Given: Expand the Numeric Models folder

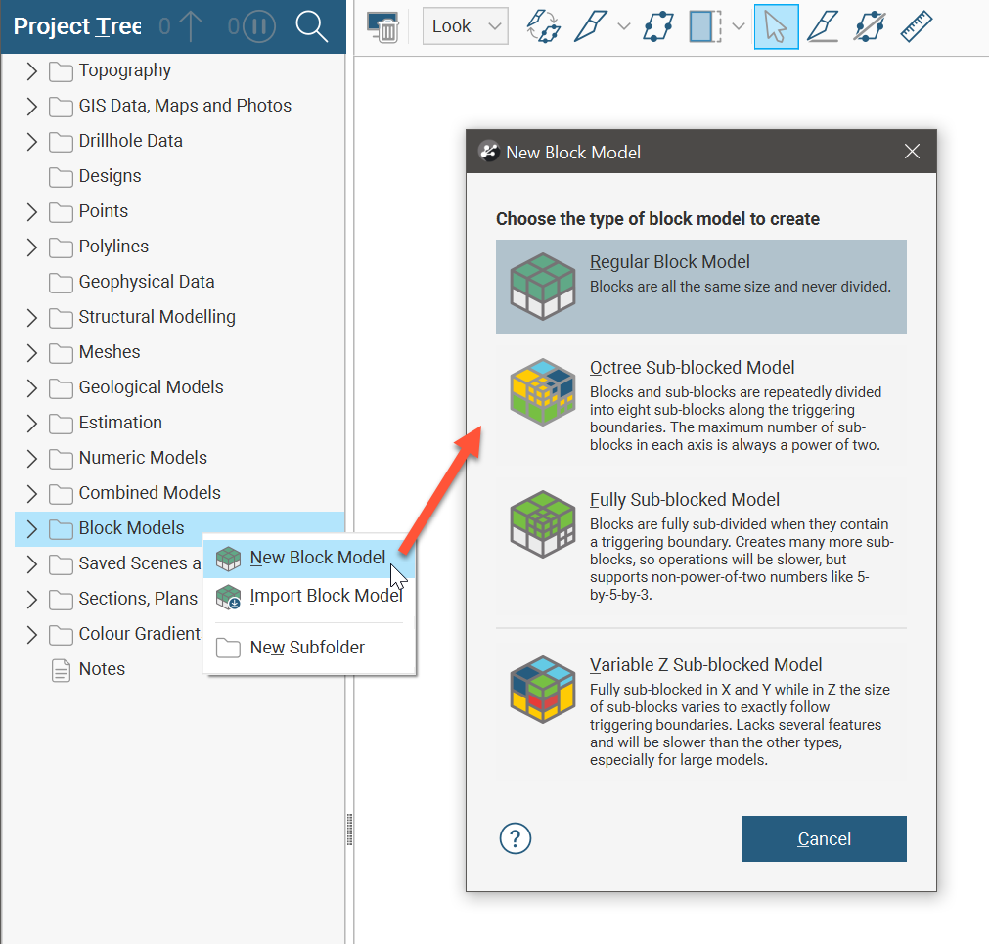Looking at the screenshot, I should point(32,459).
